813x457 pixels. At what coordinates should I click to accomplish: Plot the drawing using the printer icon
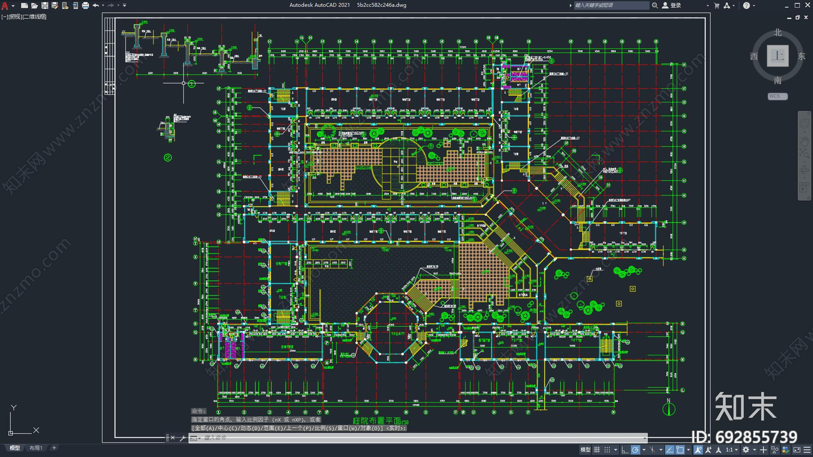(85, 5)
